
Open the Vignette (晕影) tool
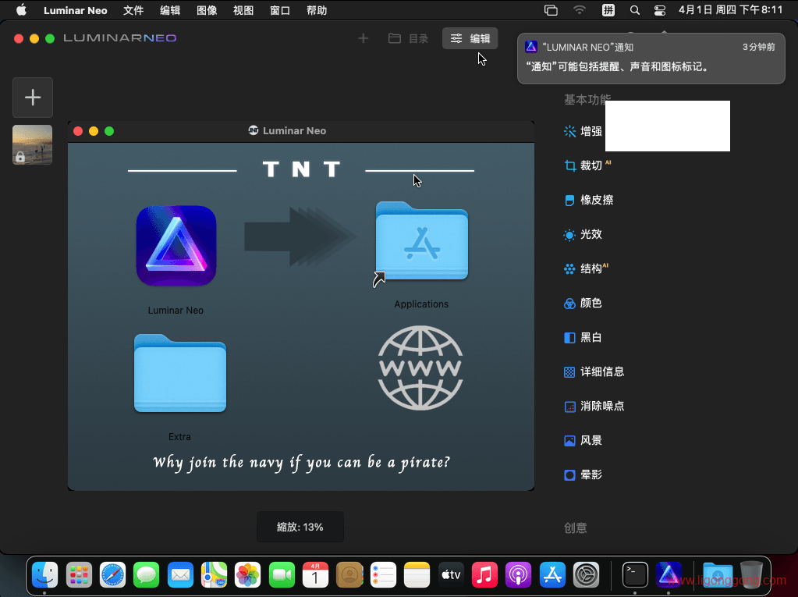(x=583, y=474)
